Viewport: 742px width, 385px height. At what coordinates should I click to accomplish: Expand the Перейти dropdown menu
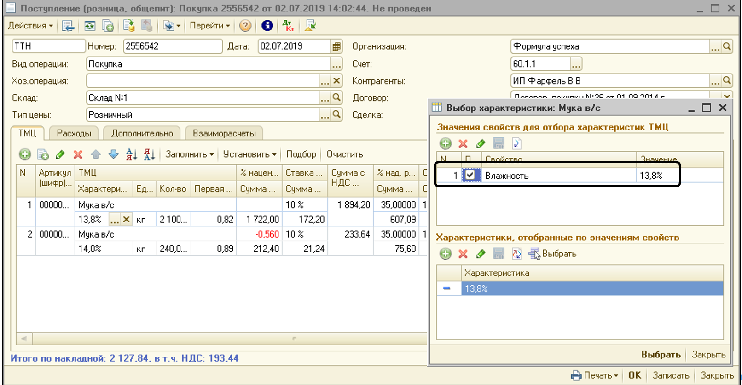209,26
